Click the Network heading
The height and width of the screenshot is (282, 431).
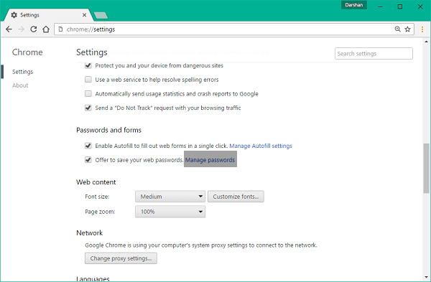click(x=90, y=233)
